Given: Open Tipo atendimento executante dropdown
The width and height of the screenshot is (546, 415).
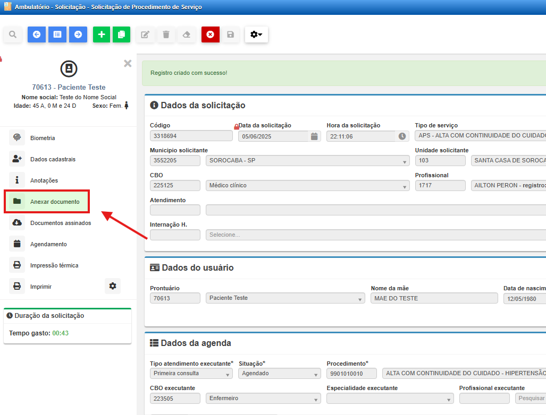Looking at the screenshot, I should click(229, 374).
